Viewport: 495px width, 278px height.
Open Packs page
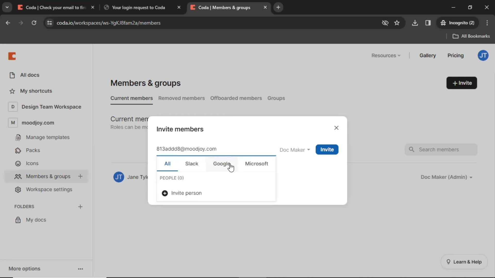[33, 150]
